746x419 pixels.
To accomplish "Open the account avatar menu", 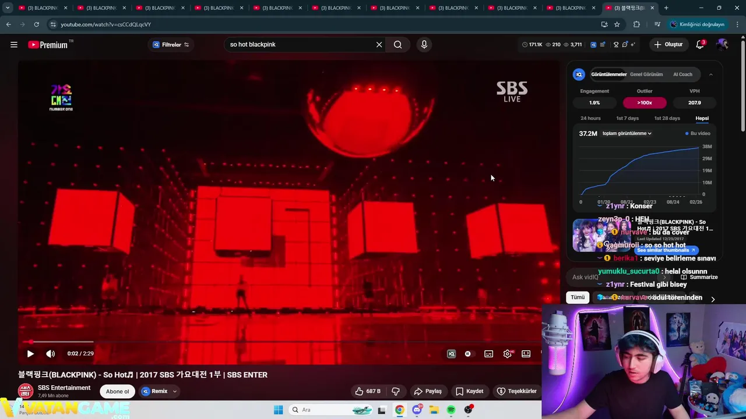I will click(722, 44).
